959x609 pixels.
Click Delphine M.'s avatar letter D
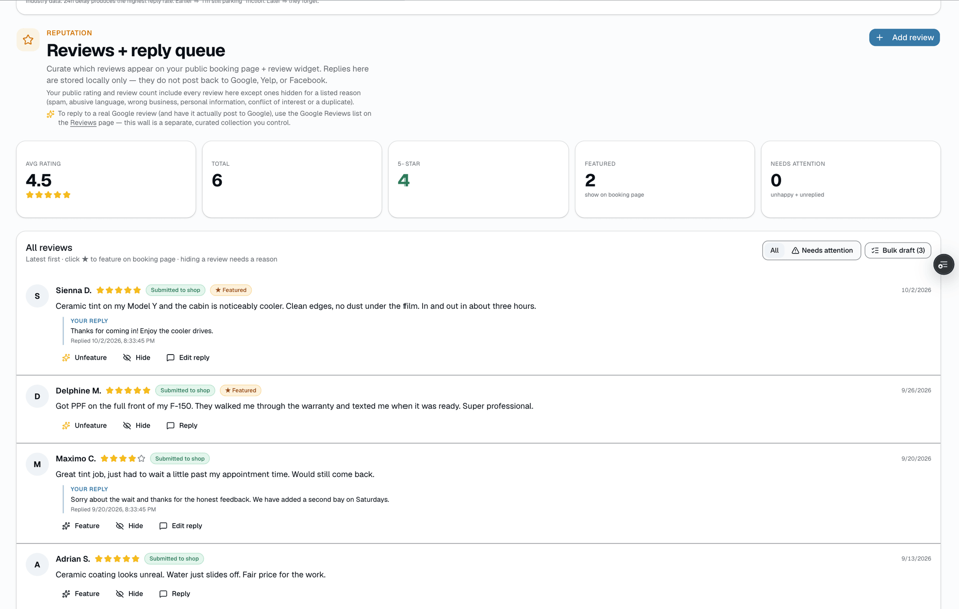(37, 396)
